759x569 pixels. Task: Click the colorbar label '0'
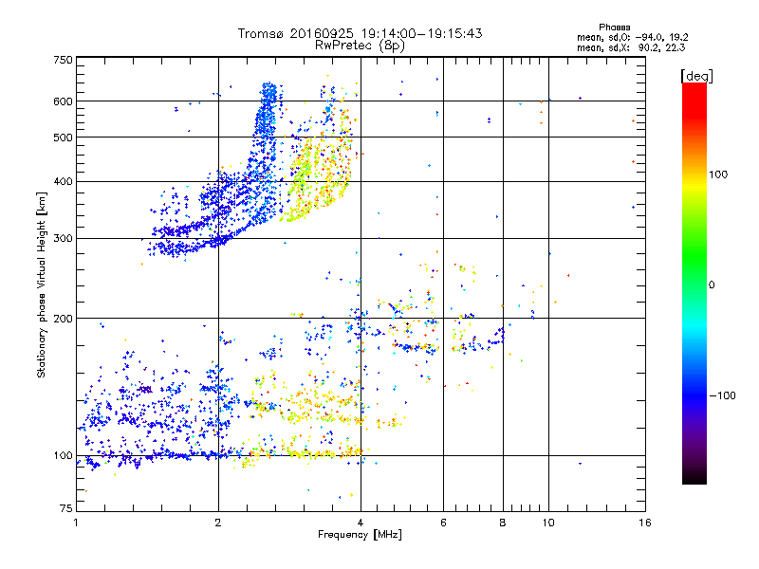pos(712,285)
